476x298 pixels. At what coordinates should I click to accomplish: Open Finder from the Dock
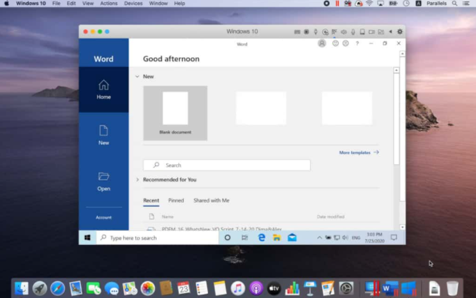point(22,288)
